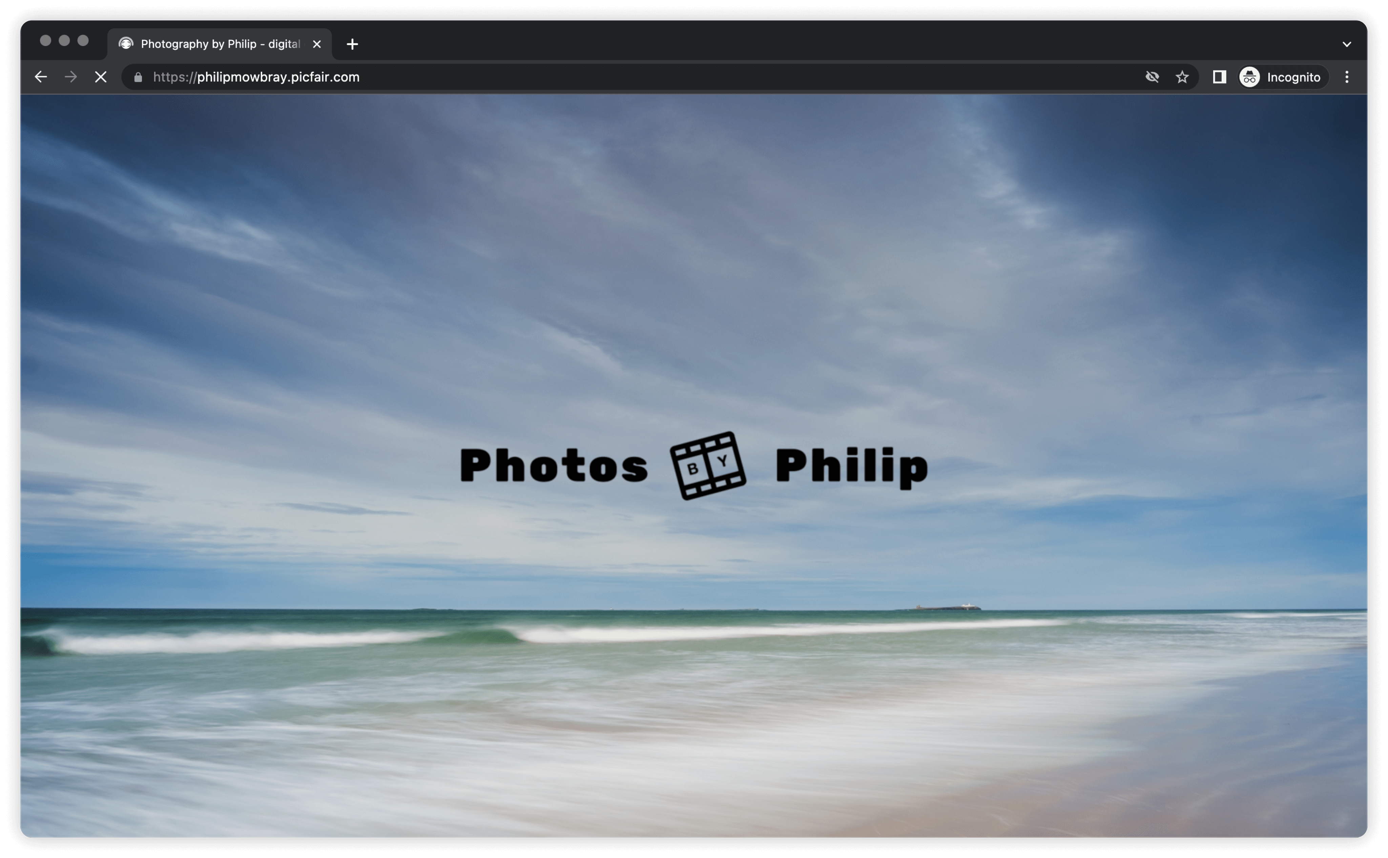Click the film strip BY logo icon
1388x858 pixels.
click(x=708, y=465)
